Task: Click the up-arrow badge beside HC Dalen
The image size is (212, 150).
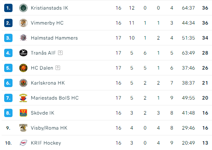Action: point(58,68)
